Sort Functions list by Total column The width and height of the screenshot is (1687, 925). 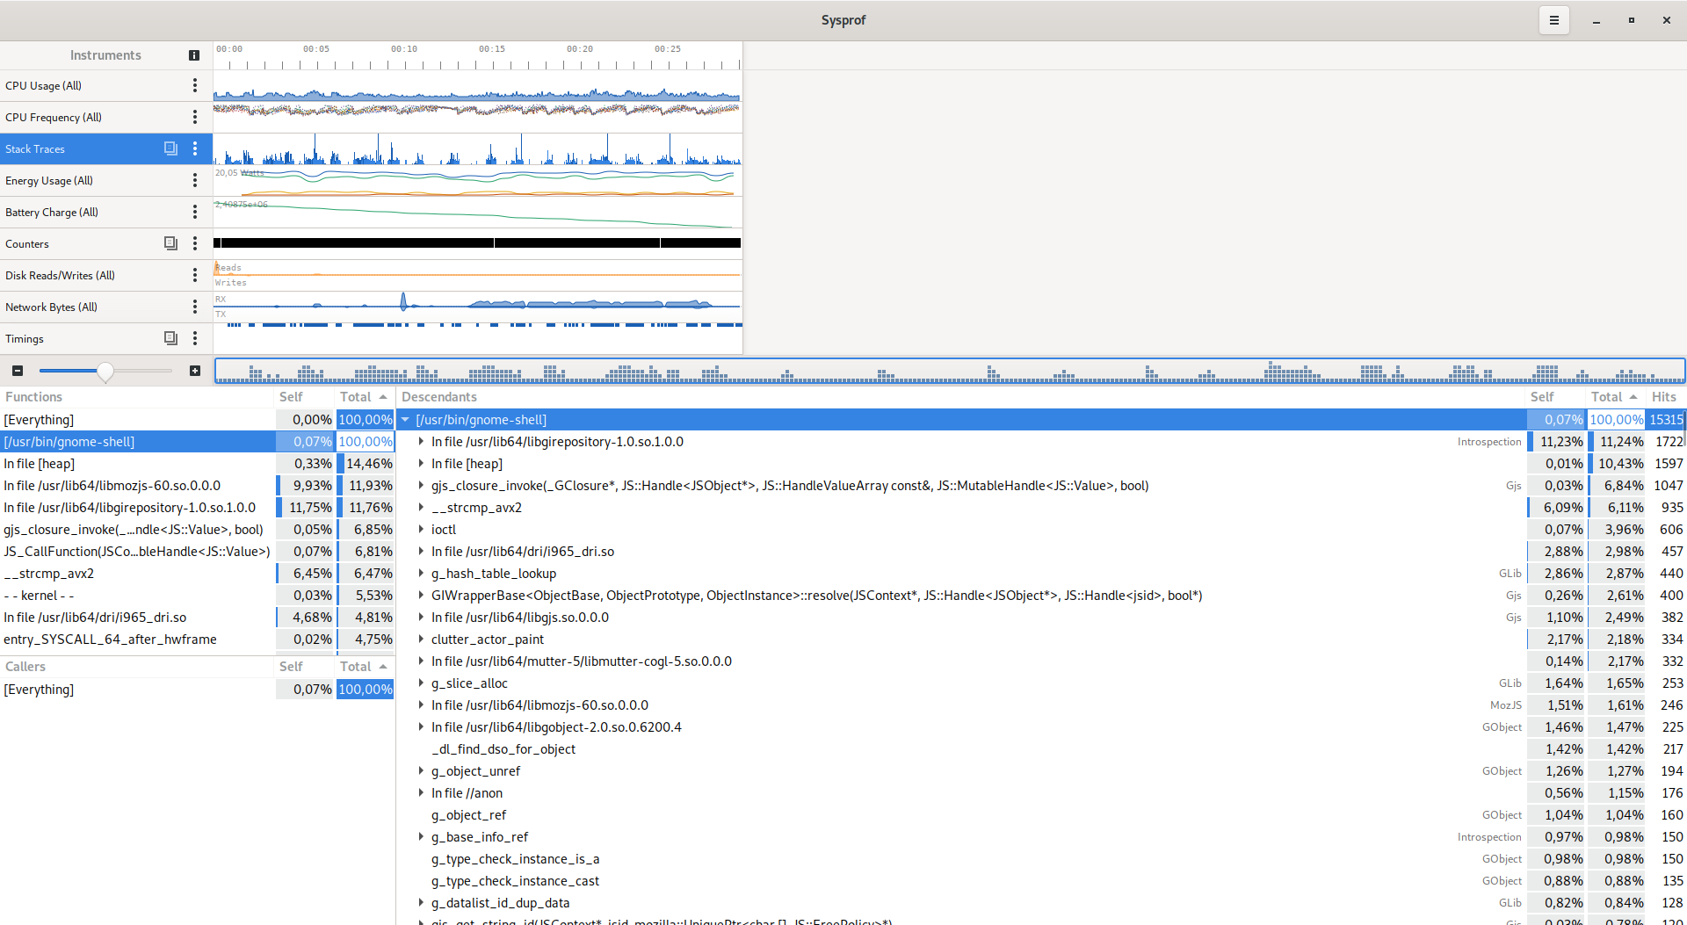[x=365, y=397]
